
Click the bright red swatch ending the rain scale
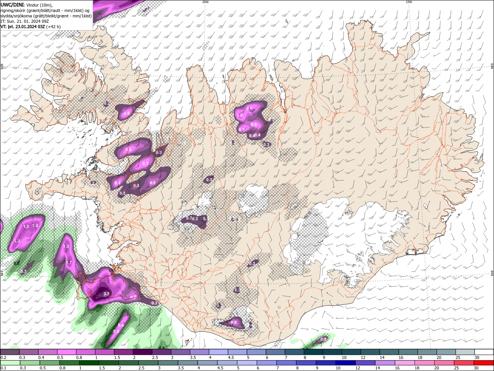click(484, 363)
